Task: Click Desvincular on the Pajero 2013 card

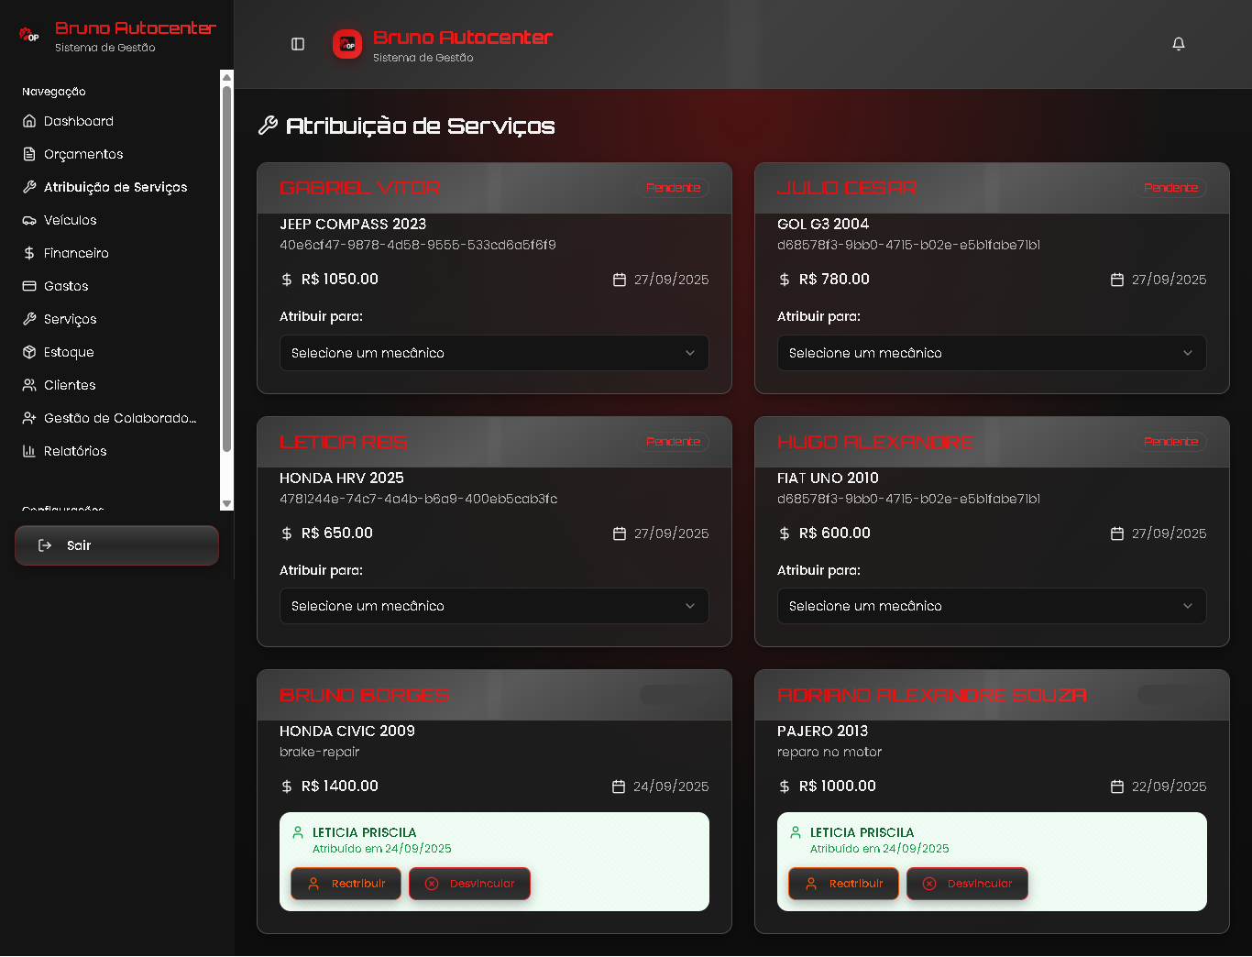Action: coord(967,884)
